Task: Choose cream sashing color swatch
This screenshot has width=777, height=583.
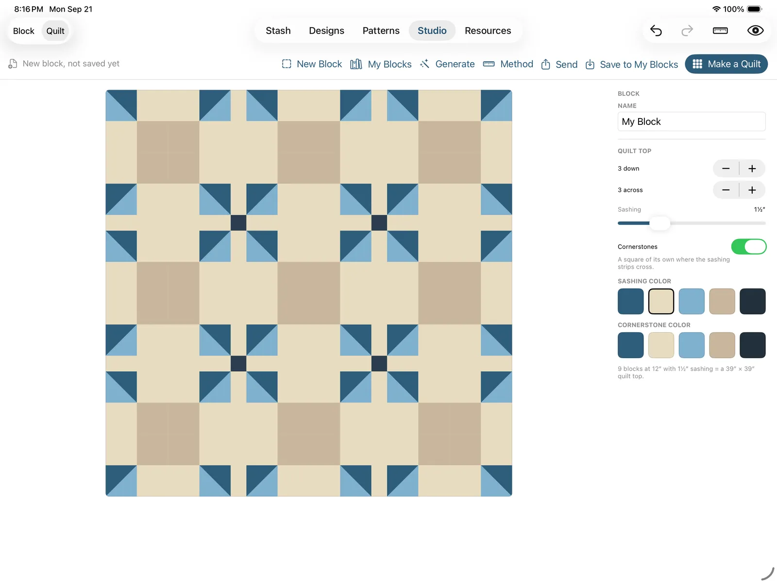Action: coord(661,301)
